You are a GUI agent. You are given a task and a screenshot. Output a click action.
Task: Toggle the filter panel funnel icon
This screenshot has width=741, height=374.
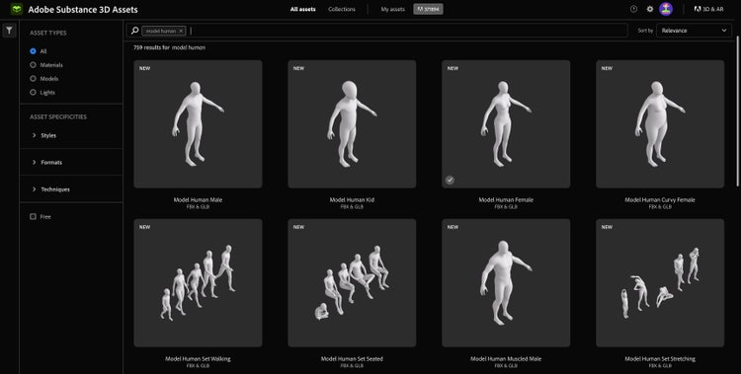click(x=9, y=31)
